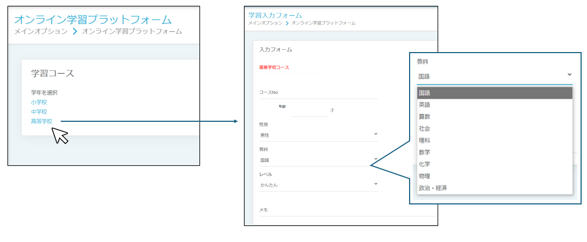The image size is (587, 242).
Task: Select 物理 option in the list
Action: click(x=495, y=177)
